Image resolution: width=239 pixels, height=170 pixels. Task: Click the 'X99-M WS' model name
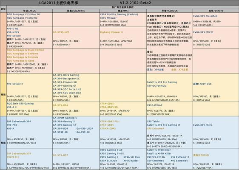pyautogui.click(x=13, y=32)
